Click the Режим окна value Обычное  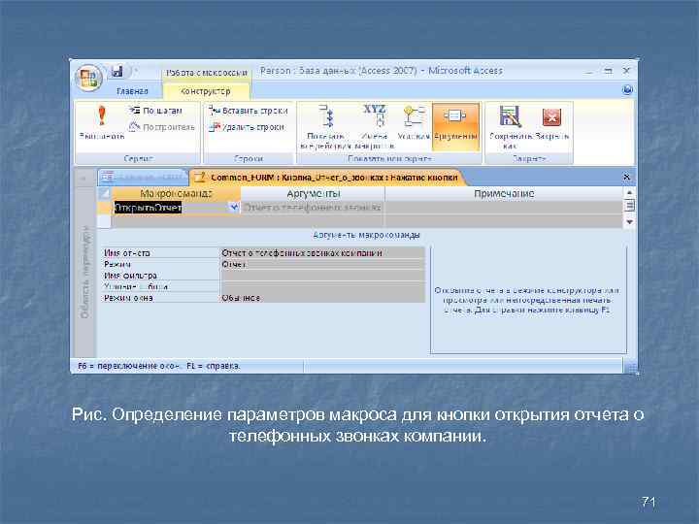322,298
